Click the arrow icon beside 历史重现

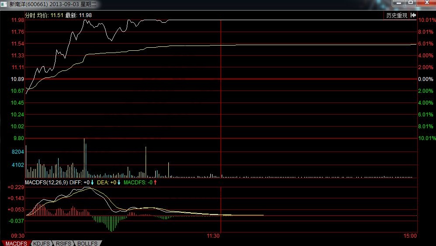[413, 15]
